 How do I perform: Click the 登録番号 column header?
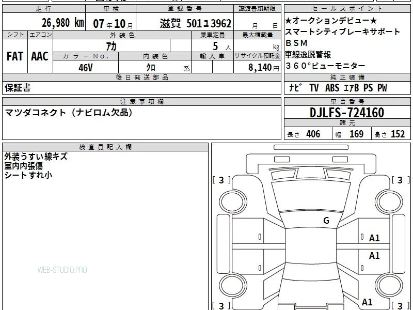click(x=185, y=9)
